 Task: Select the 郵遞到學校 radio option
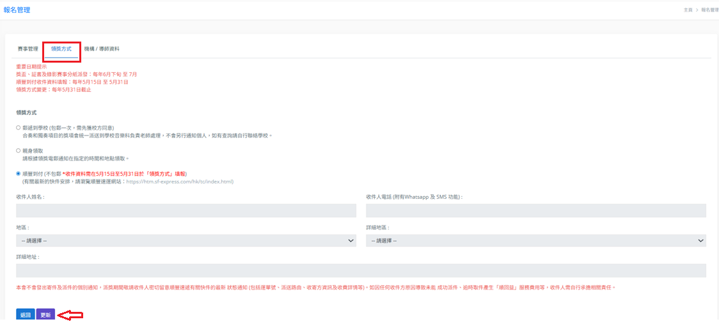click(19, 128)
